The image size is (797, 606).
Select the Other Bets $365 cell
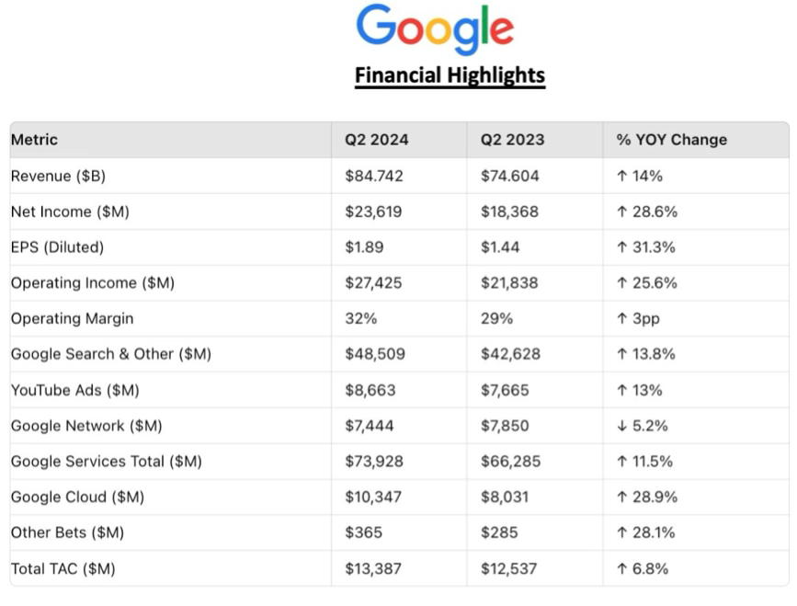point(363,532)
